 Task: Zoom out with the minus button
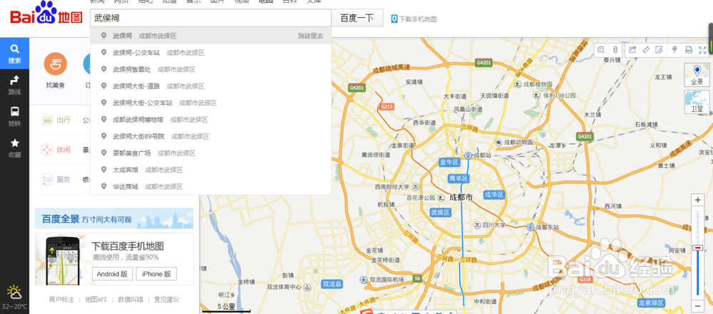tap(697, 305)
